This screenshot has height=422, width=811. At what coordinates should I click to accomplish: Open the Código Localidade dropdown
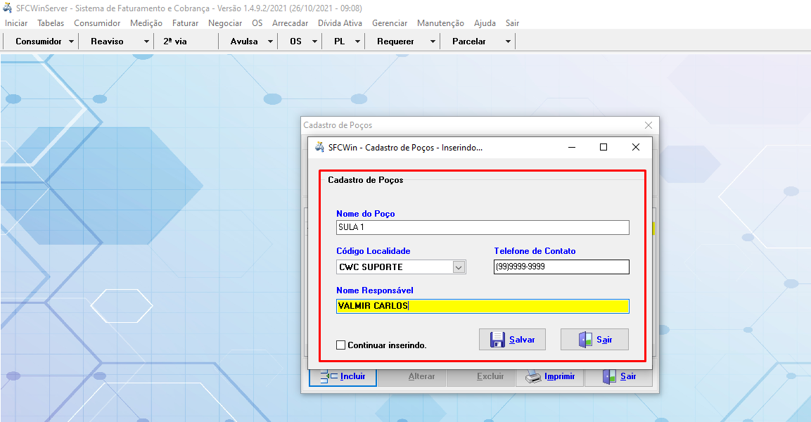coord(459,267)
